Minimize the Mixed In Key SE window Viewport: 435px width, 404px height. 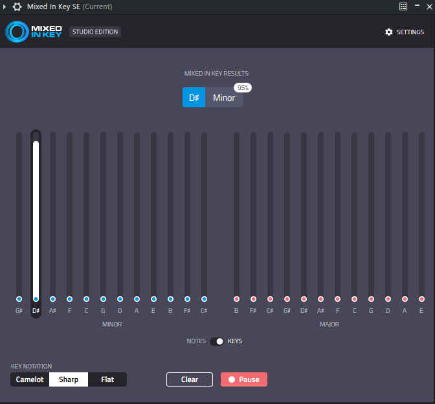coord(417,6)
